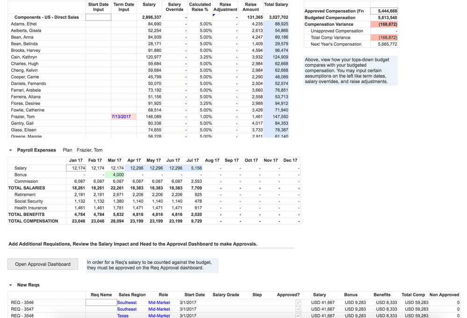
Task: Click the Start Date Input field for Components row
Action: [x=98, y=16]
